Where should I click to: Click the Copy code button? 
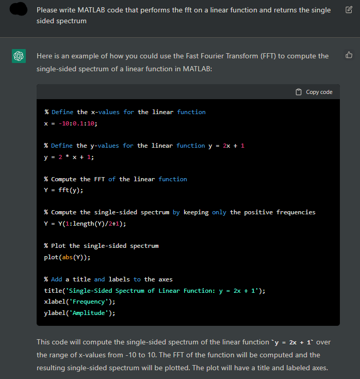click(314, 92)
